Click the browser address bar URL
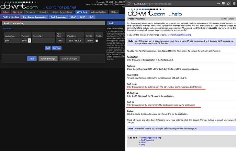Viewport: 237px width, 151px height. click(152, 4)
